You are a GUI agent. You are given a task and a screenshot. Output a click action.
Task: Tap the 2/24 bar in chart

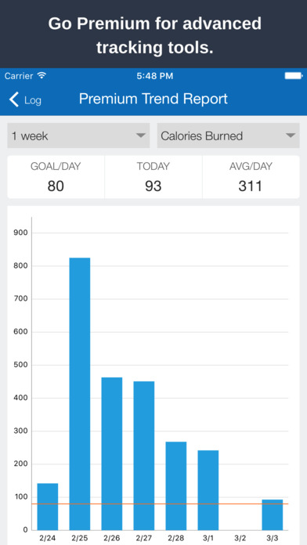pos(48,507)
